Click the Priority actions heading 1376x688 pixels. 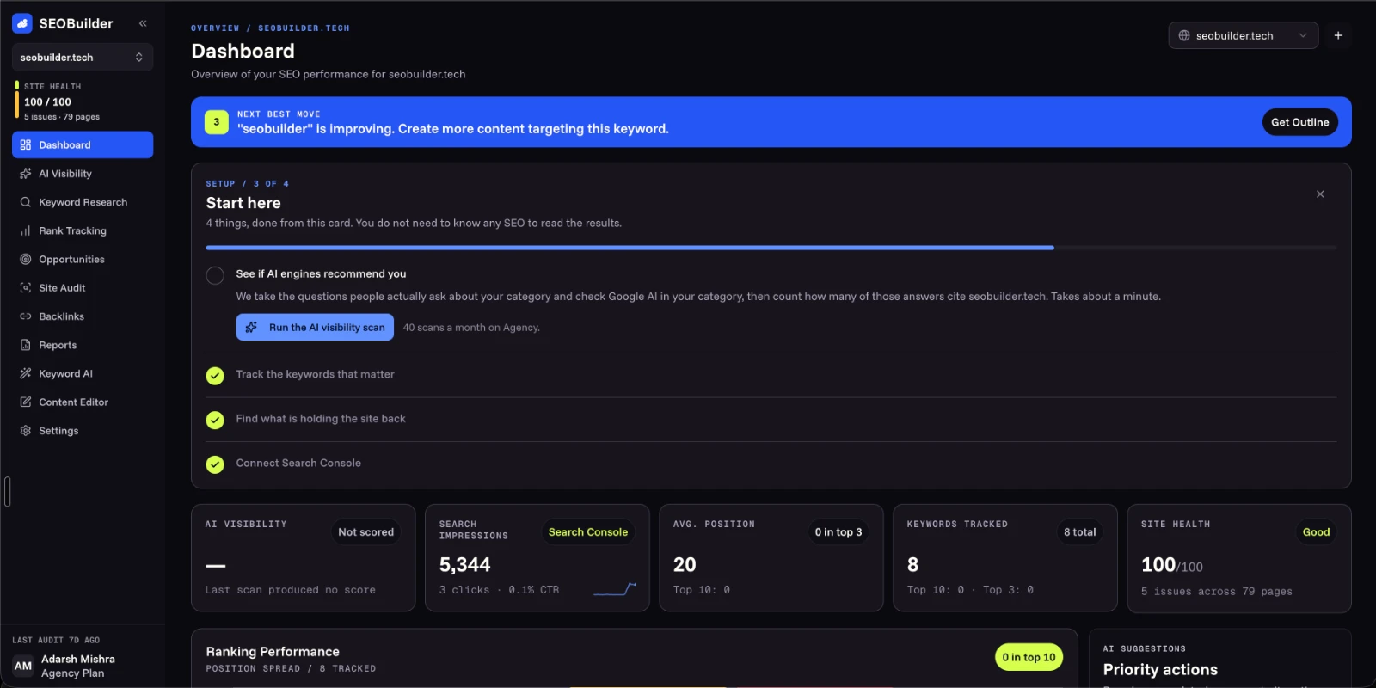tap(1160, 669)
